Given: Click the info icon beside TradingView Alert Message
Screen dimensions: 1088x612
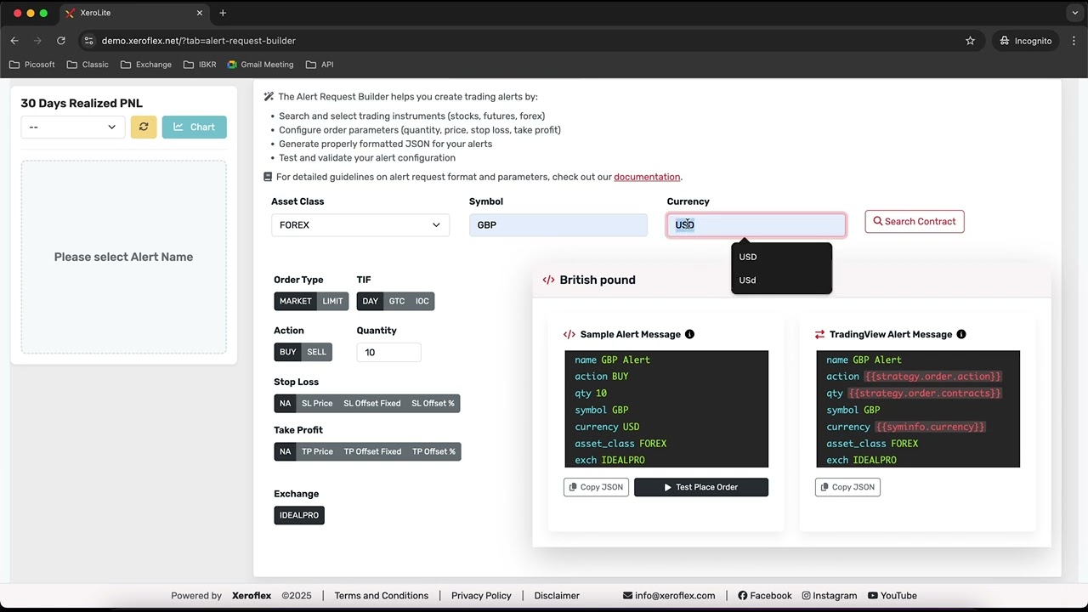Looking at the screenshot, I should [961, 334].
